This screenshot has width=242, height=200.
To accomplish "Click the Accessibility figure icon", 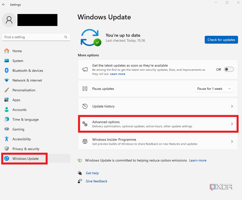I will (6, 139).
